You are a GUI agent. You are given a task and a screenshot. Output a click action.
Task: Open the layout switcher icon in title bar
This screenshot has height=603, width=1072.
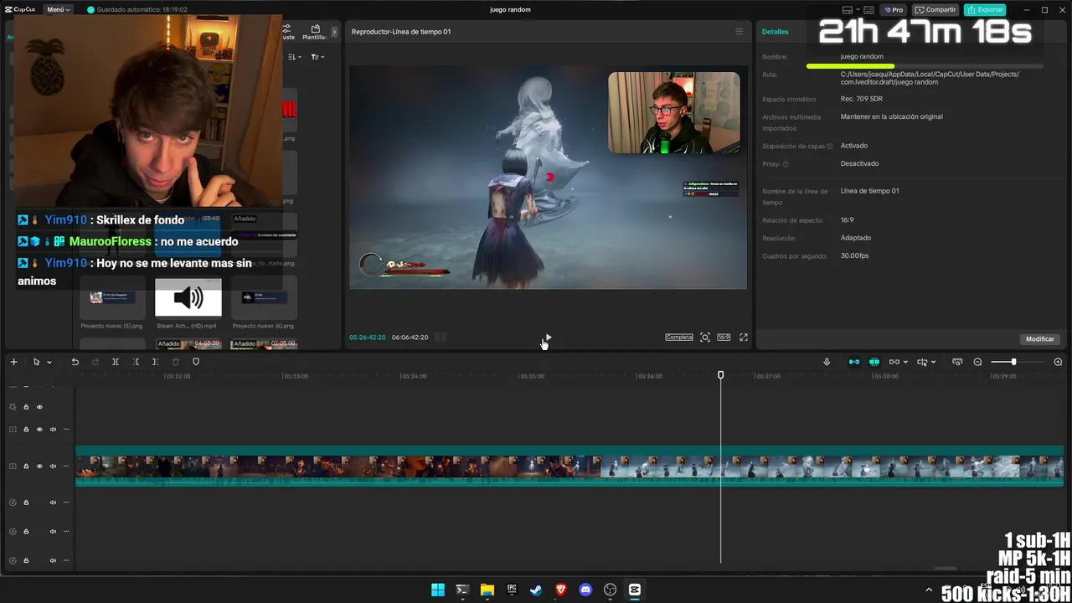pyautogui.click(x=848, y=10)
